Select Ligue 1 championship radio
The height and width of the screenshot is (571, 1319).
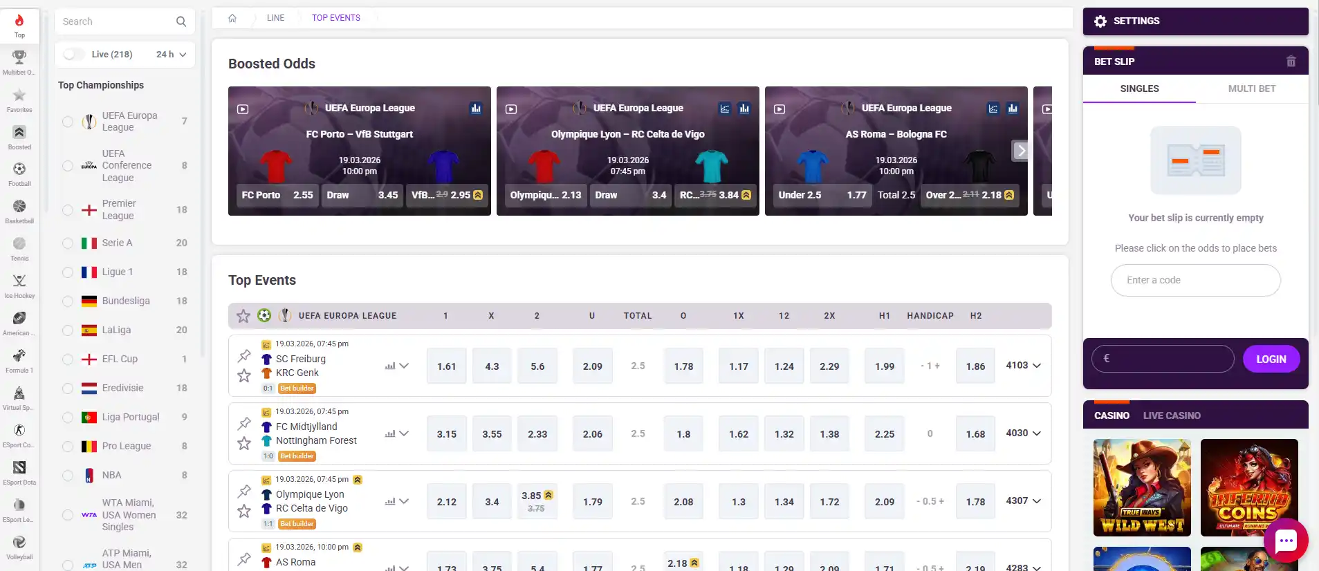(x=68, y=272)
